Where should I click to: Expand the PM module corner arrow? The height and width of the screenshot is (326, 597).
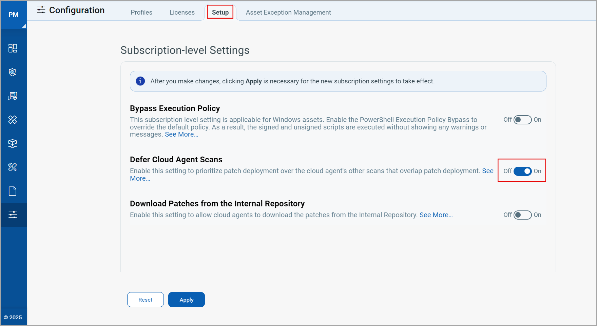point(24,25)
